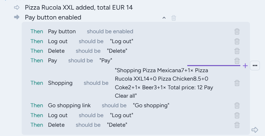Click the purple plus insert icon
The image size is (265, 136).
point(245,66)
